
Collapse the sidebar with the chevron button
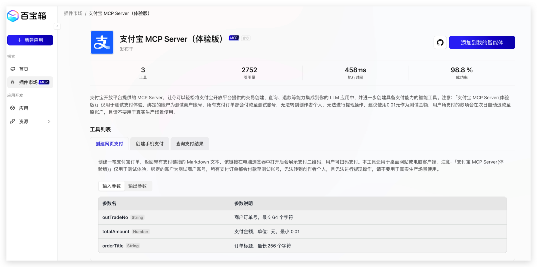57,26
